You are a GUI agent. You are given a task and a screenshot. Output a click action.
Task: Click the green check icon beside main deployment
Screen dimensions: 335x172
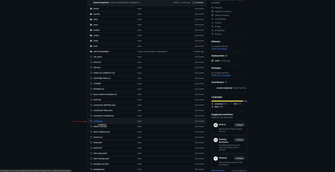pos(212,61)
